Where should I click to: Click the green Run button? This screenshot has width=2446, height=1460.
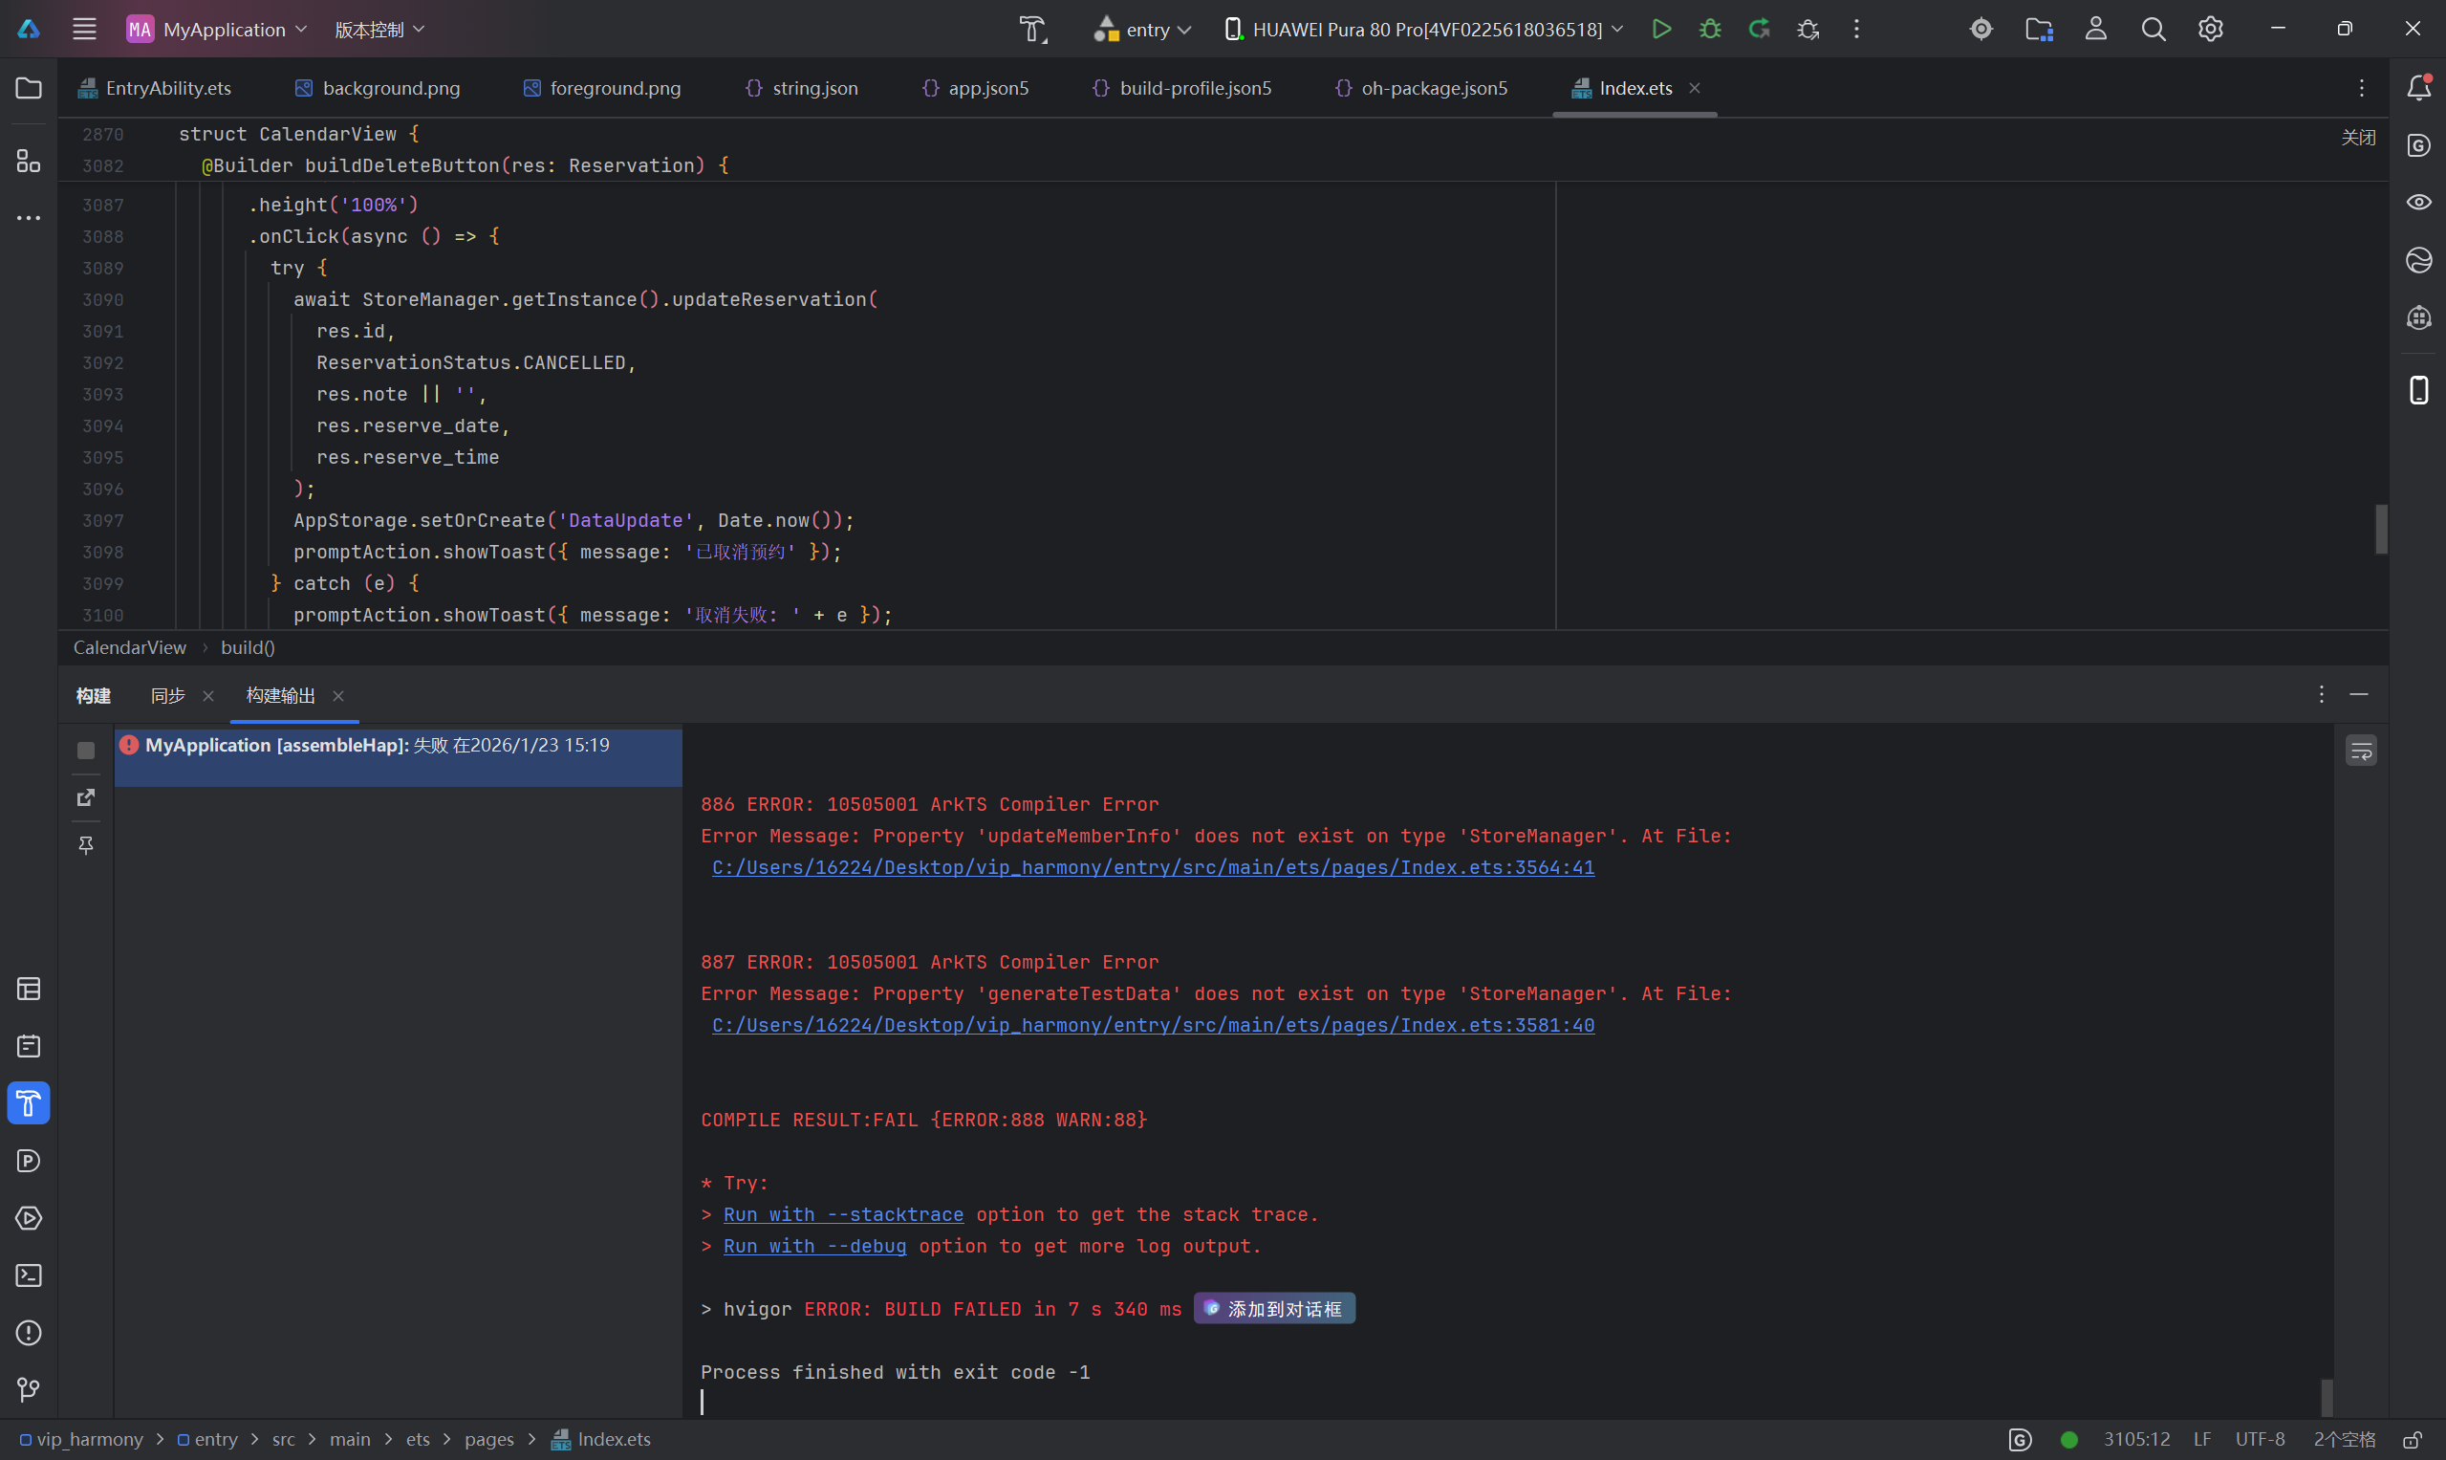tap(1661, 30)
